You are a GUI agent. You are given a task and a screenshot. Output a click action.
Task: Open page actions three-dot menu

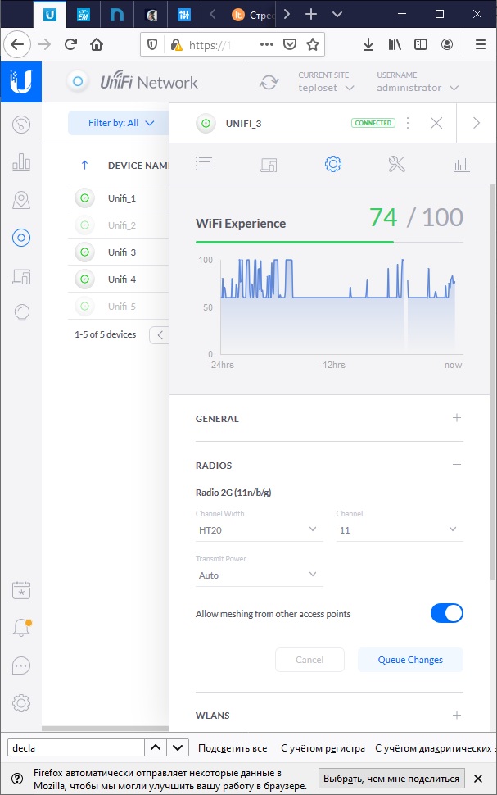(x=266, y=44)
